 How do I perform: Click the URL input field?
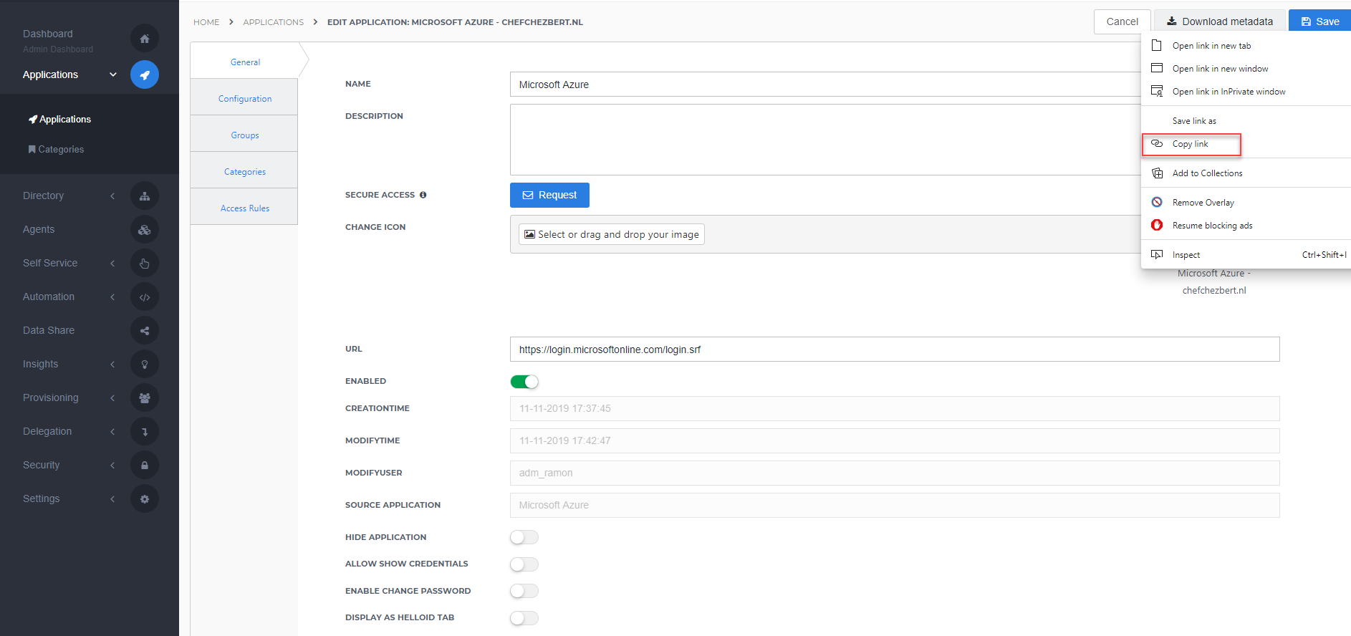pyautogui.click(x=895, y=350)
